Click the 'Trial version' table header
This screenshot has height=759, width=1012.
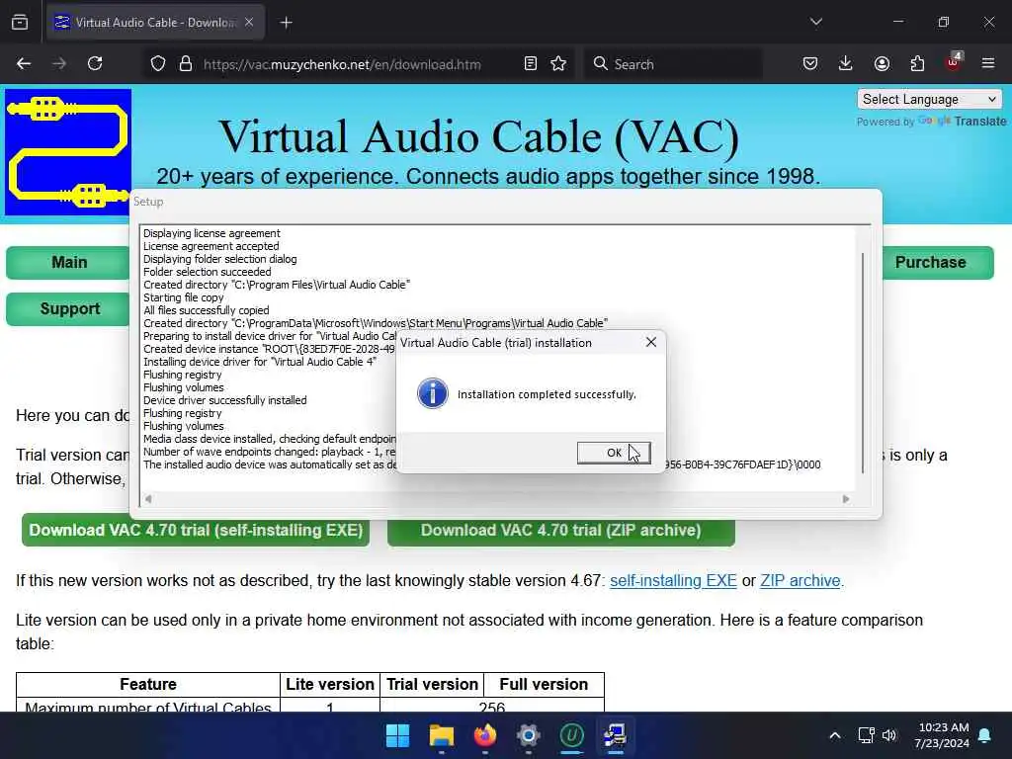click(x=433, y=684)
